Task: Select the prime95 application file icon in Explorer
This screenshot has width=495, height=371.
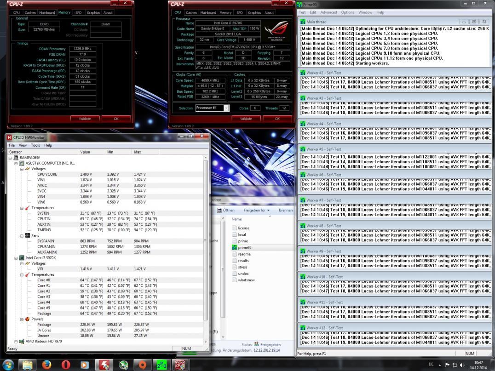Action: pyautogui.click(x=234, y=248)
